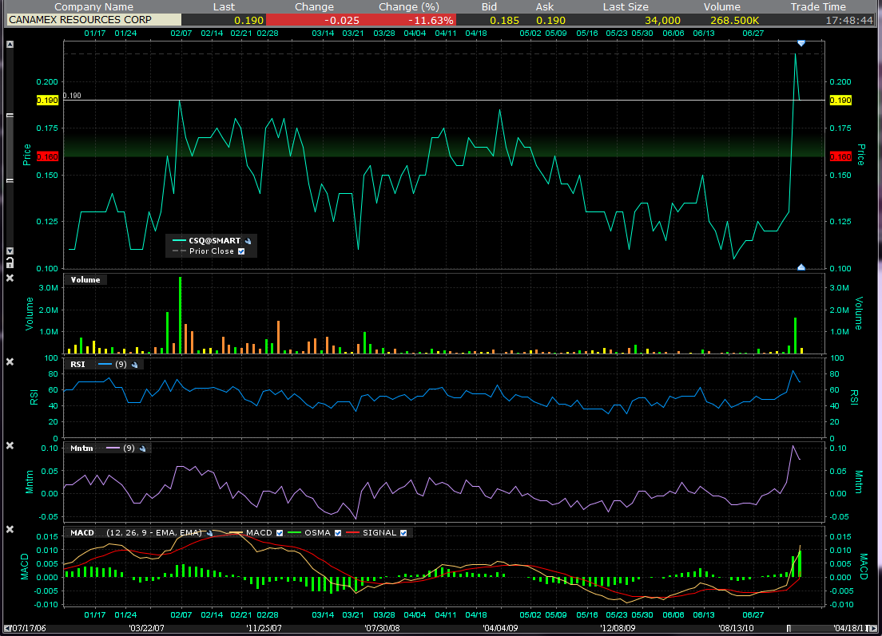Uncheck the Prior Close checkbox
The width and height of the screenshot is (882, 636).
(x=241, y=251)
